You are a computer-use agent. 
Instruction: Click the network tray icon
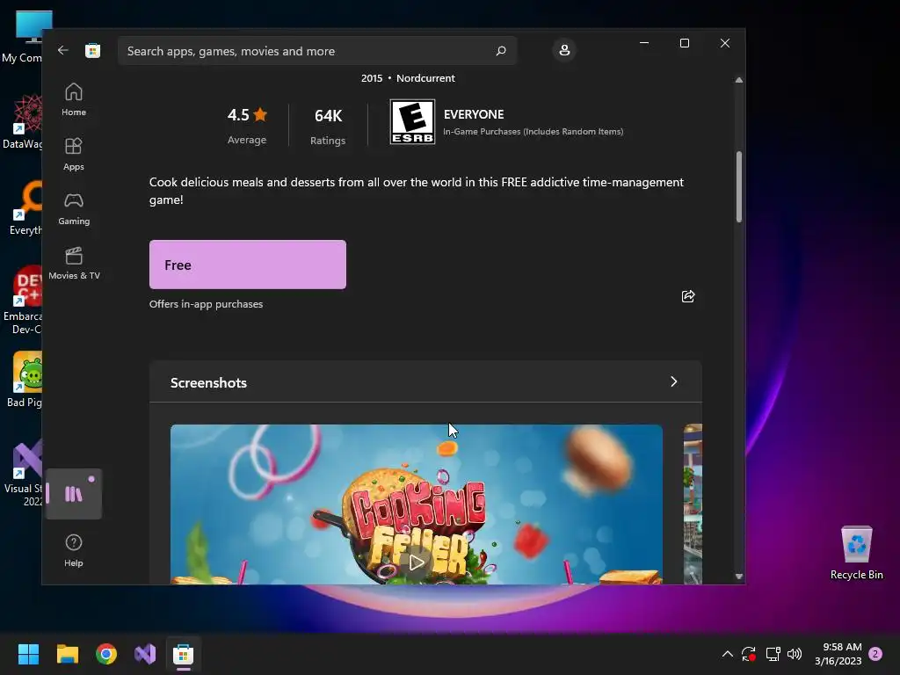(x=773, y=654)
